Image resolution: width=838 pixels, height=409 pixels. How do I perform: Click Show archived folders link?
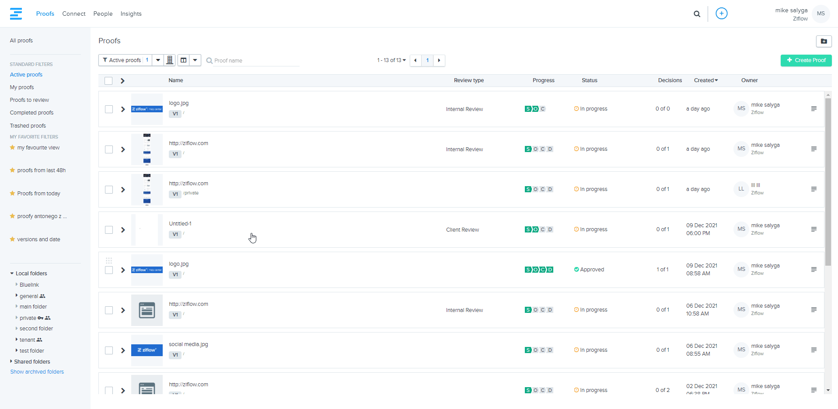tap(37, 372)
